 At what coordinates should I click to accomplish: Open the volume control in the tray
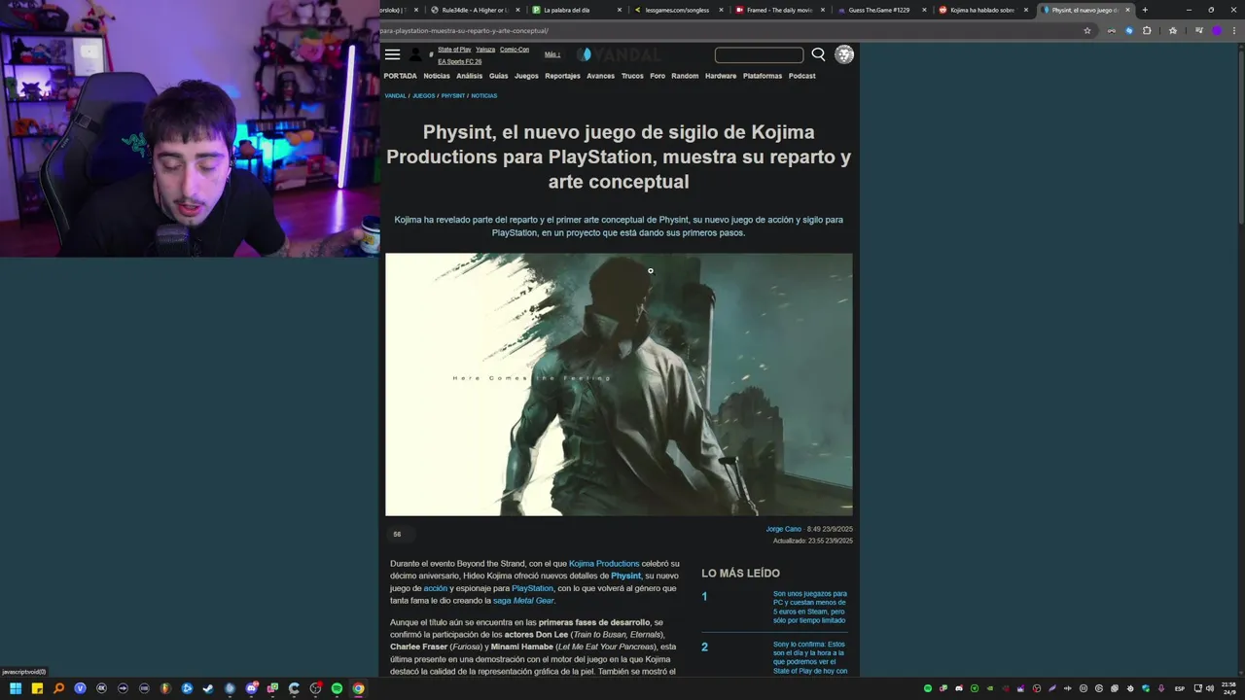[1210, 688]
